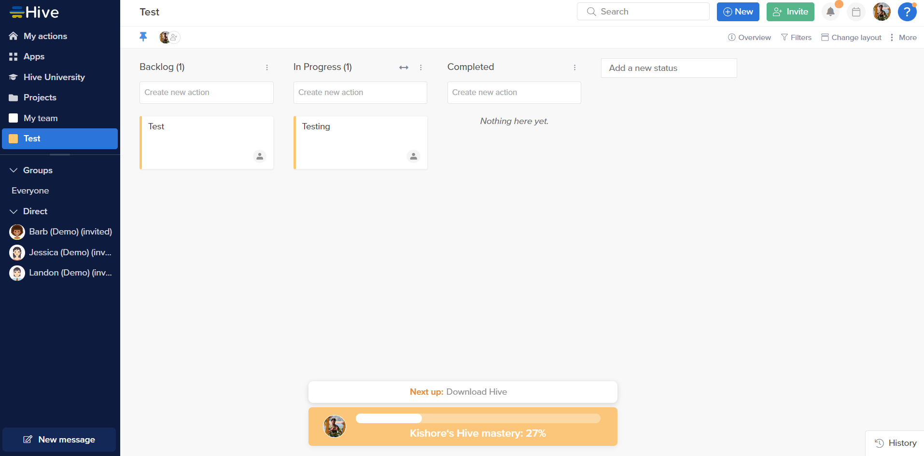Click the In Progress expand-width arrows icon
Image resolution: width=924 pixels, height=456 pixels.
(x=404, y=68)
